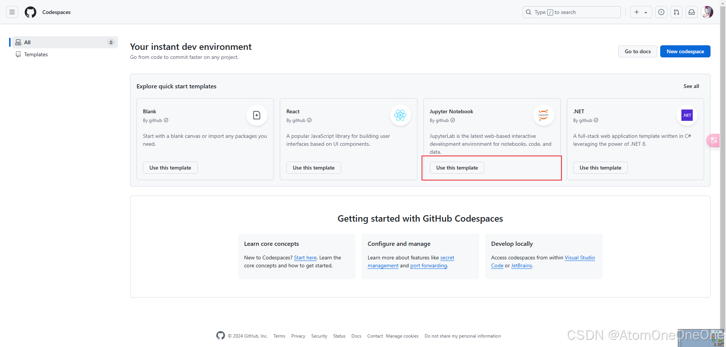The height and width of the screenshot is (347, 726).
Task: Click the All count badge showing 0
Action: [x=111, y=42]
